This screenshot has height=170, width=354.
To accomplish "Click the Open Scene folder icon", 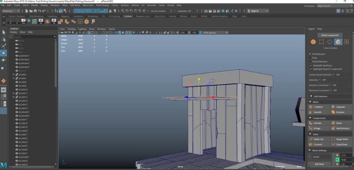I will point(31,11).
